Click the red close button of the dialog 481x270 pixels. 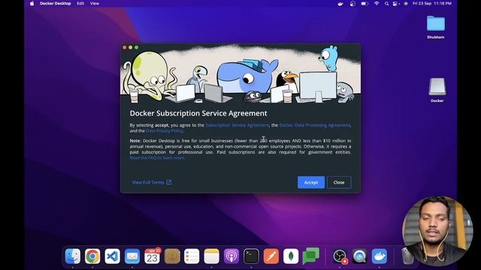click(124, 47)
